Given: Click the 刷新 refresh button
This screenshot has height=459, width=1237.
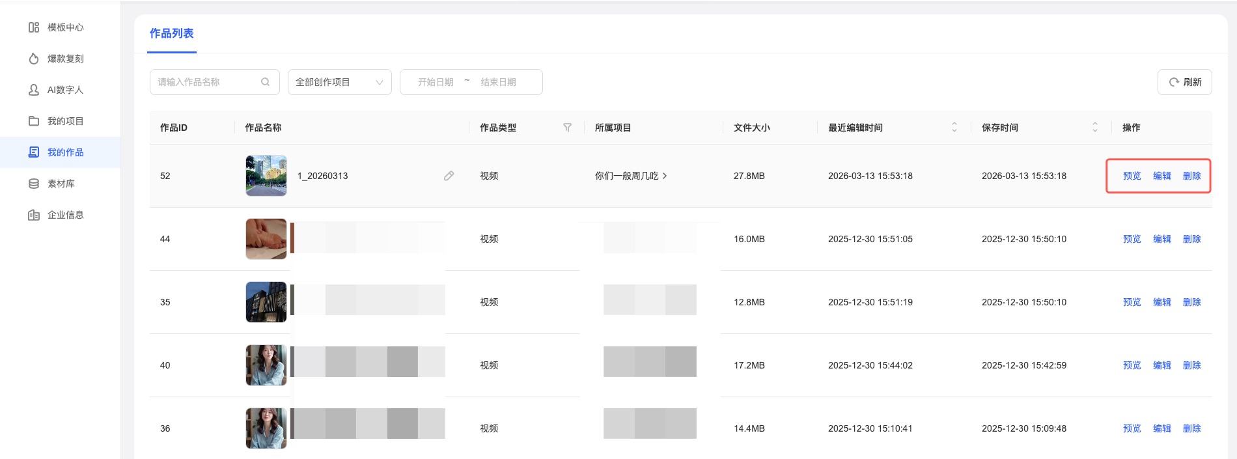Looking at the screenshot, I should pyautogui.click(x=1184, y=82).
